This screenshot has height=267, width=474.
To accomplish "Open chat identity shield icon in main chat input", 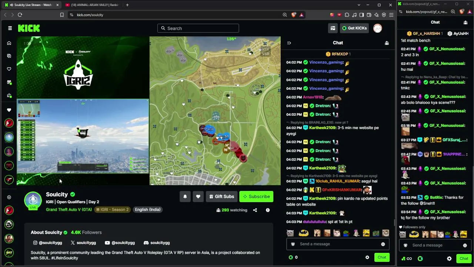I will 293,244.
